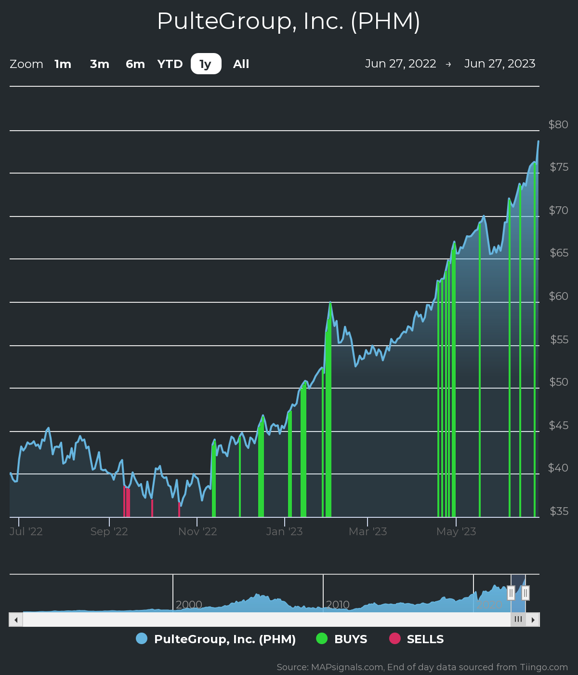Click the red SELLS legend marker
578x675 pixels.
point(395,638)
